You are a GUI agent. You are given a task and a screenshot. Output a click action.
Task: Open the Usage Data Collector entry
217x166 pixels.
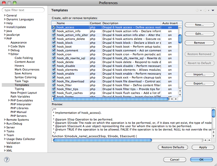[21, 139]
